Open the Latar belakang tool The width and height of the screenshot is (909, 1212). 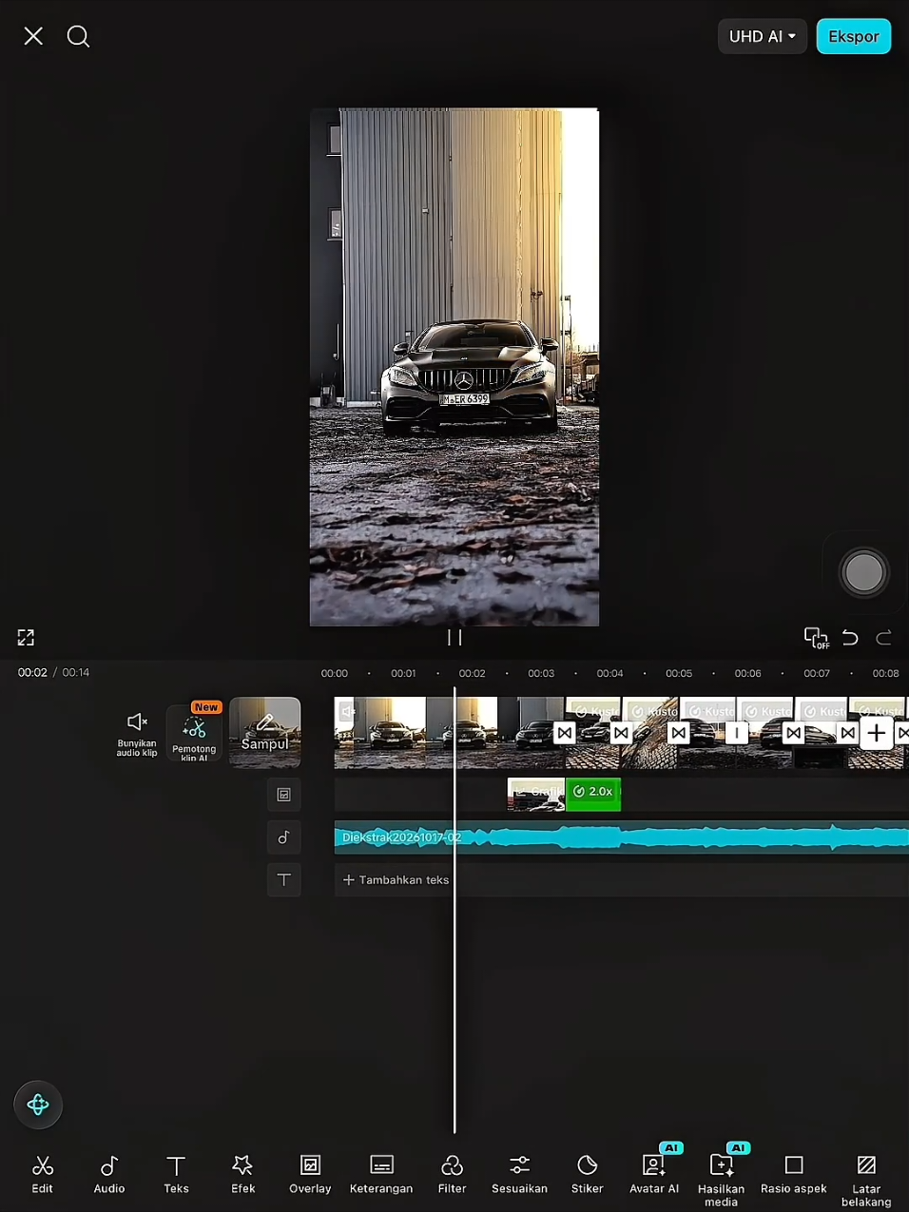866,1180
